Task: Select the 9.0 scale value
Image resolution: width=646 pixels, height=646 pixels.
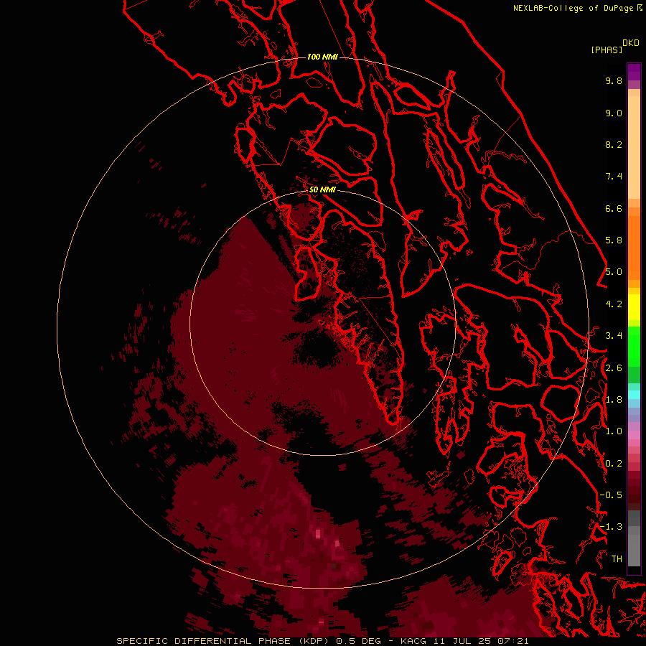Action: (614, 113)
